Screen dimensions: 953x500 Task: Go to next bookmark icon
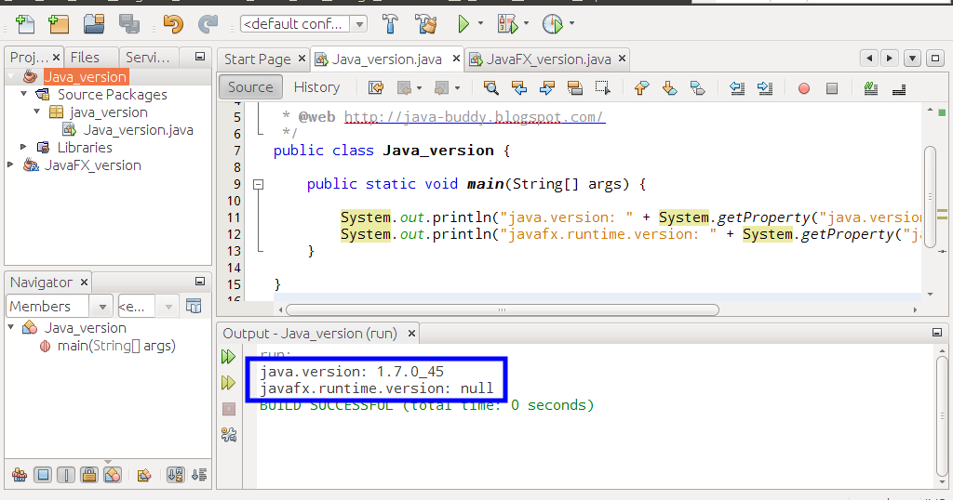[670, 88]
